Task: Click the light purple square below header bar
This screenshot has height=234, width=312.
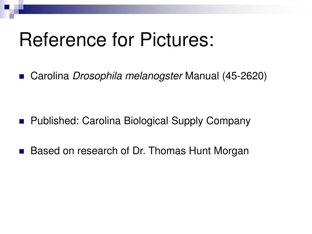Action: pos(12,16)
